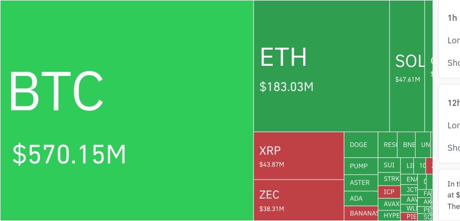
Task: Click the red XRP $43.87M tile
Action: (x=298, y=155)
